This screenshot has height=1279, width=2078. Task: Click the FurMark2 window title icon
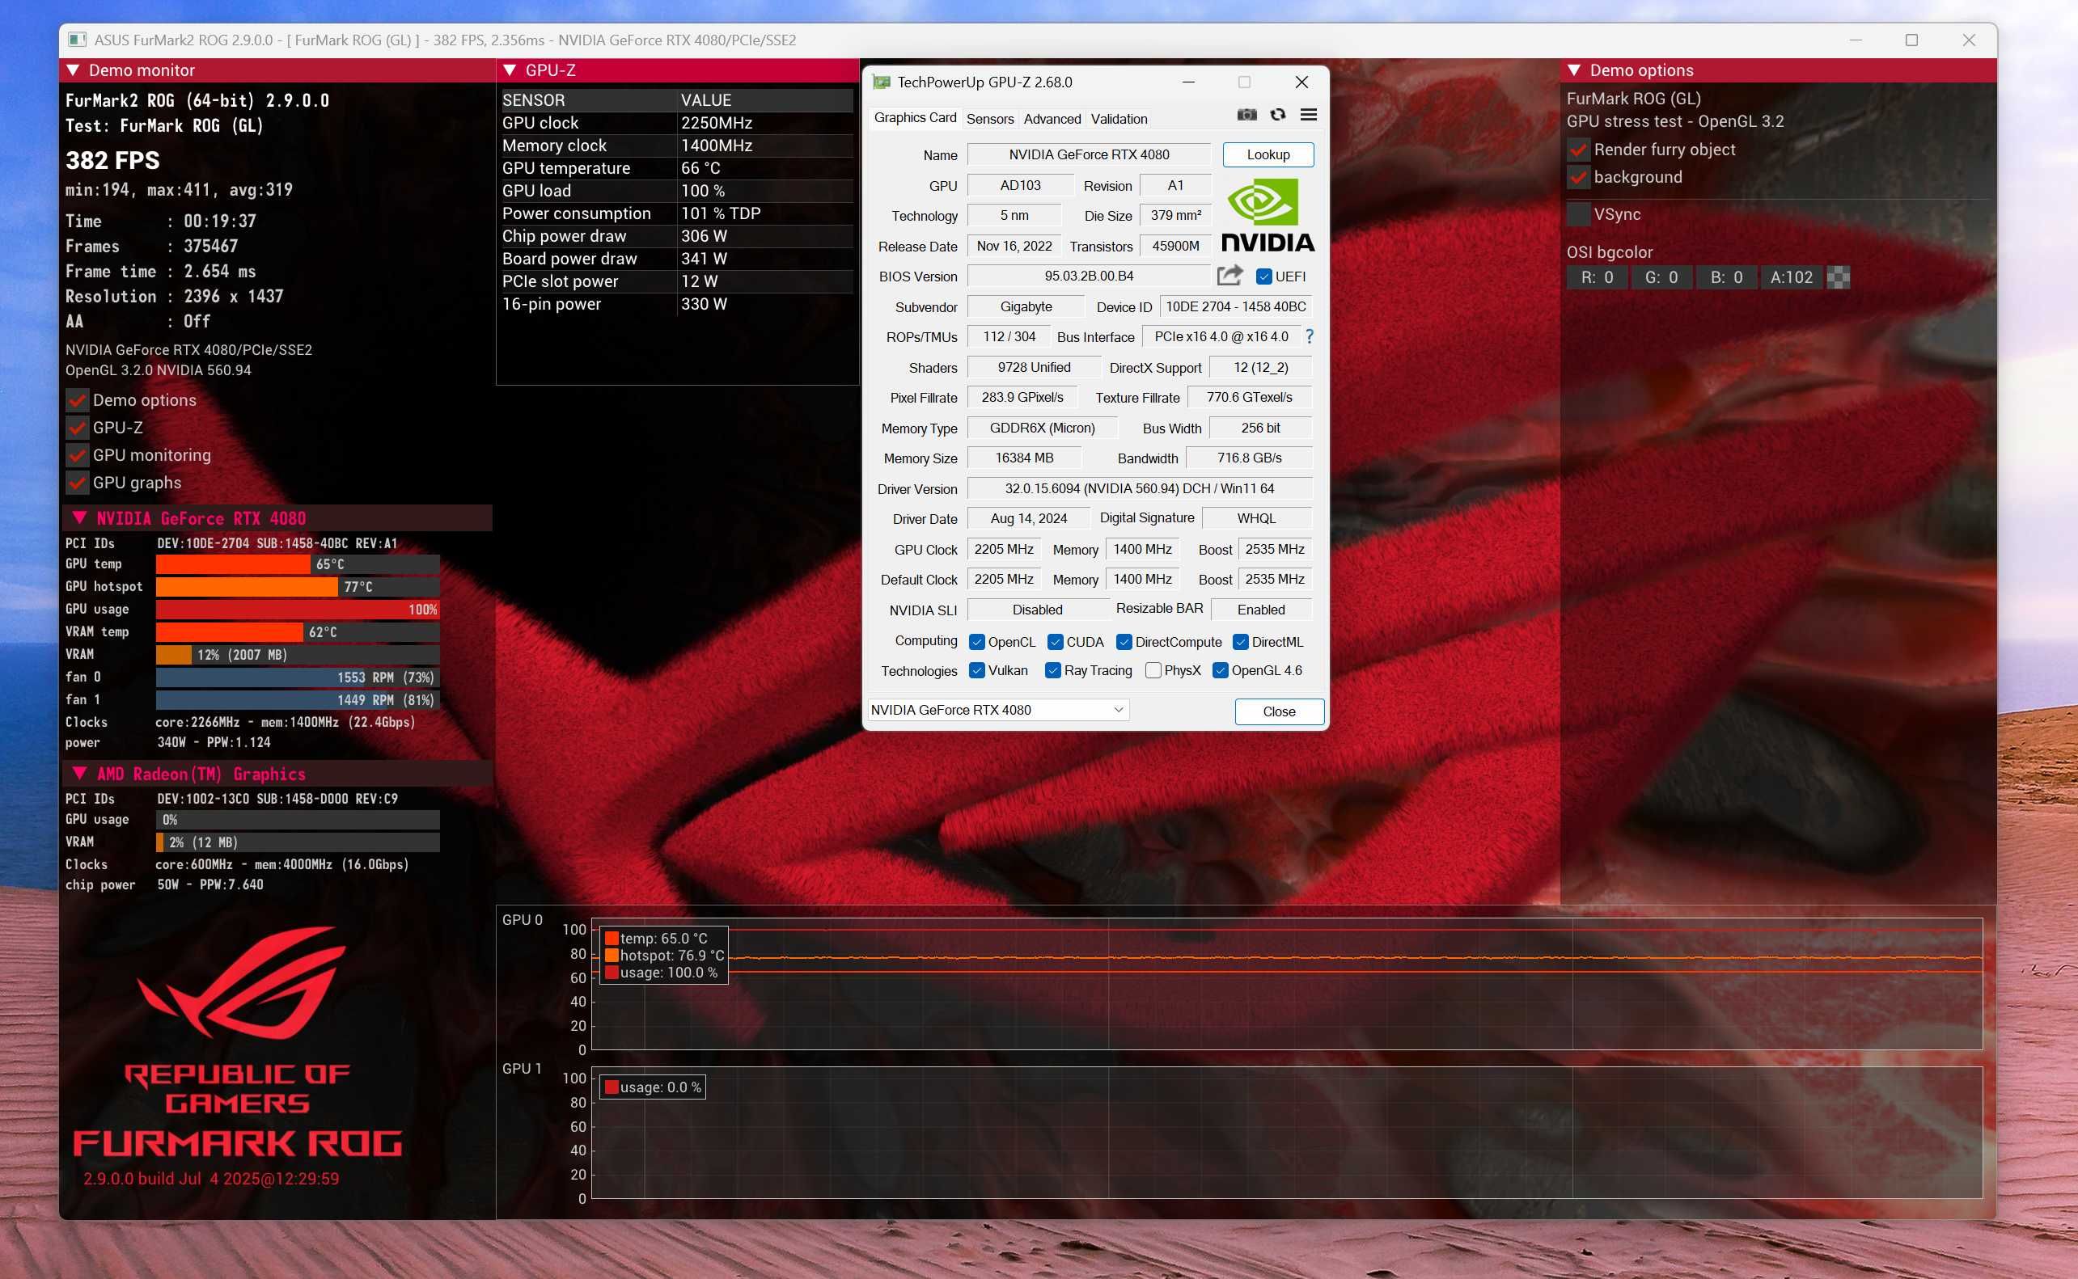click(x=77, y=40)
